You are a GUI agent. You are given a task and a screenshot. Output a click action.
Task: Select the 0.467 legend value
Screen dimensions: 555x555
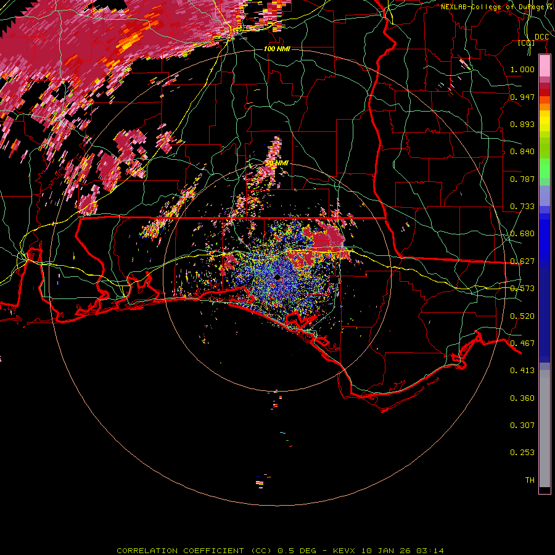[x=522, y=343]
